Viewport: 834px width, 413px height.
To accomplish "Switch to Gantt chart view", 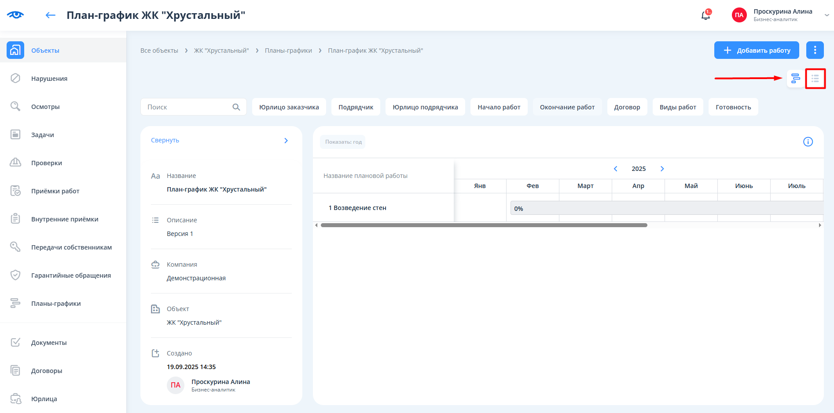I will (795, 79).
